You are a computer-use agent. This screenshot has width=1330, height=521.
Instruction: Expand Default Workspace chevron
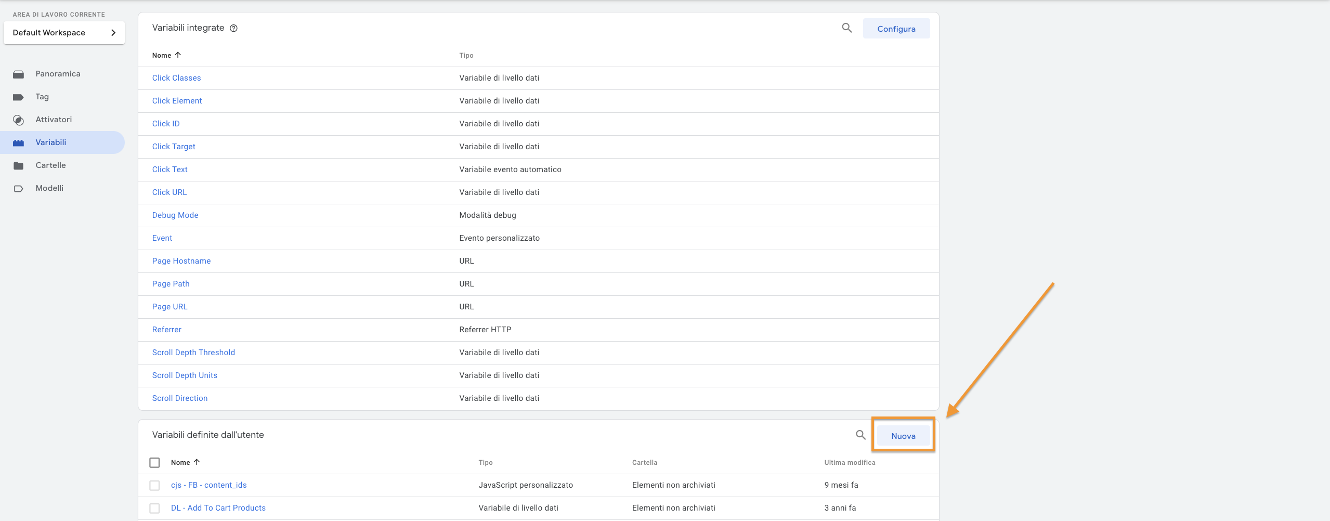(x=113, y=33)
